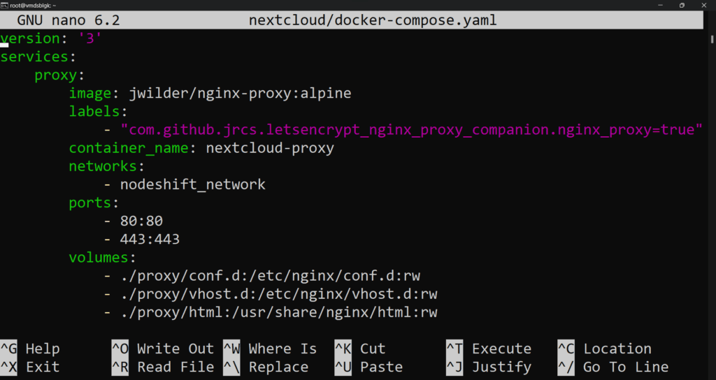Click the ^/ Go To Line shortcut

click(x=613, y=367)
